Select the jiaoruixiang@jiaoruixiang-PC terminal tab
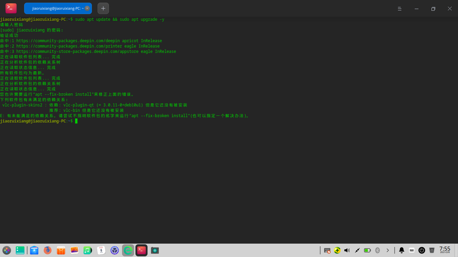 coord(55,8)
